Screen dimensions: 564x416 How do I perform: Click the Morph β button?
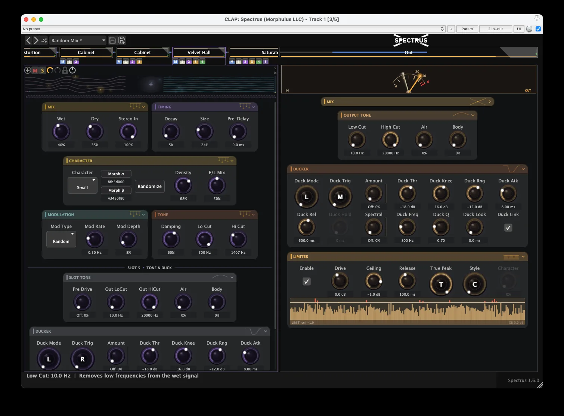116,190
